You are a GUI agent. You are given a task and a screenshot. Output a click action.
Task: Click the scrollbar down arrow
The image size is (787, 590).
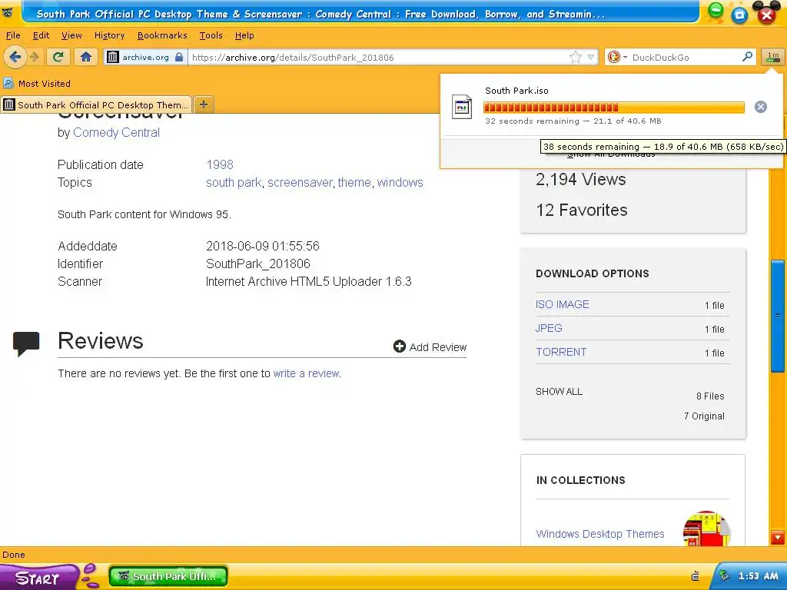pos(778,537)
